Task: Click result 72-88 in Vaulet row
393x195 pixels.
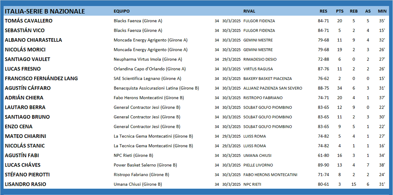Action: click(323, 59)
